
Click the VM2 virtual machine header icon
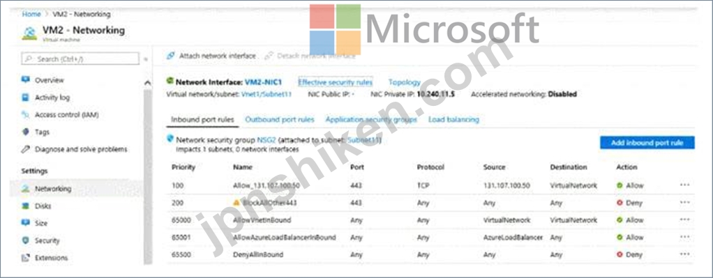click(29, 33)
